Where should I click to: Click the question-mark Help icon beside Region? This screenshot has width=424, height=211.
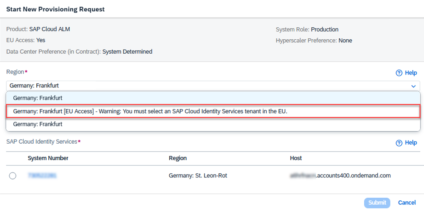tap(399, 73)
